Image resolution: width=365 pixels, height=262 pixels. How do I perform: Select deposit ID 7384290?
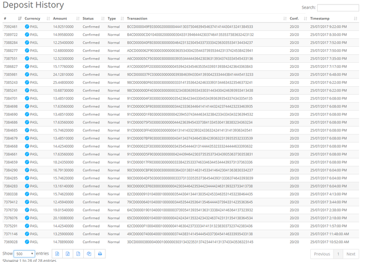click(11, 170)
